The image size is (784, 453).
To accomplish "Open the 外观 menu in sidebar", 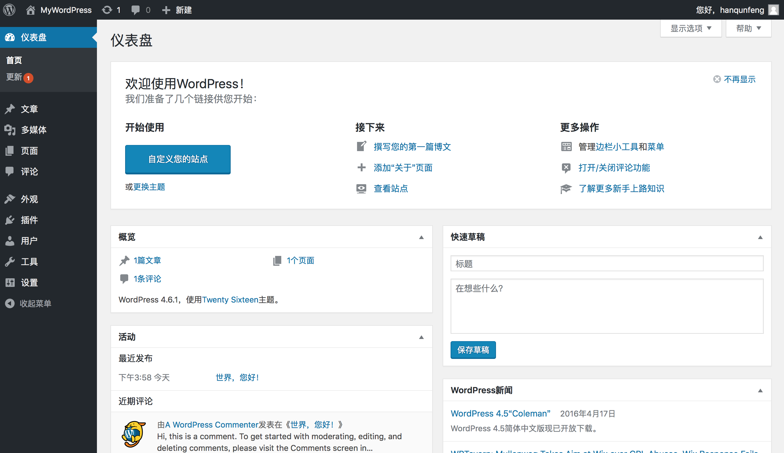I will (x=48, y=199).
